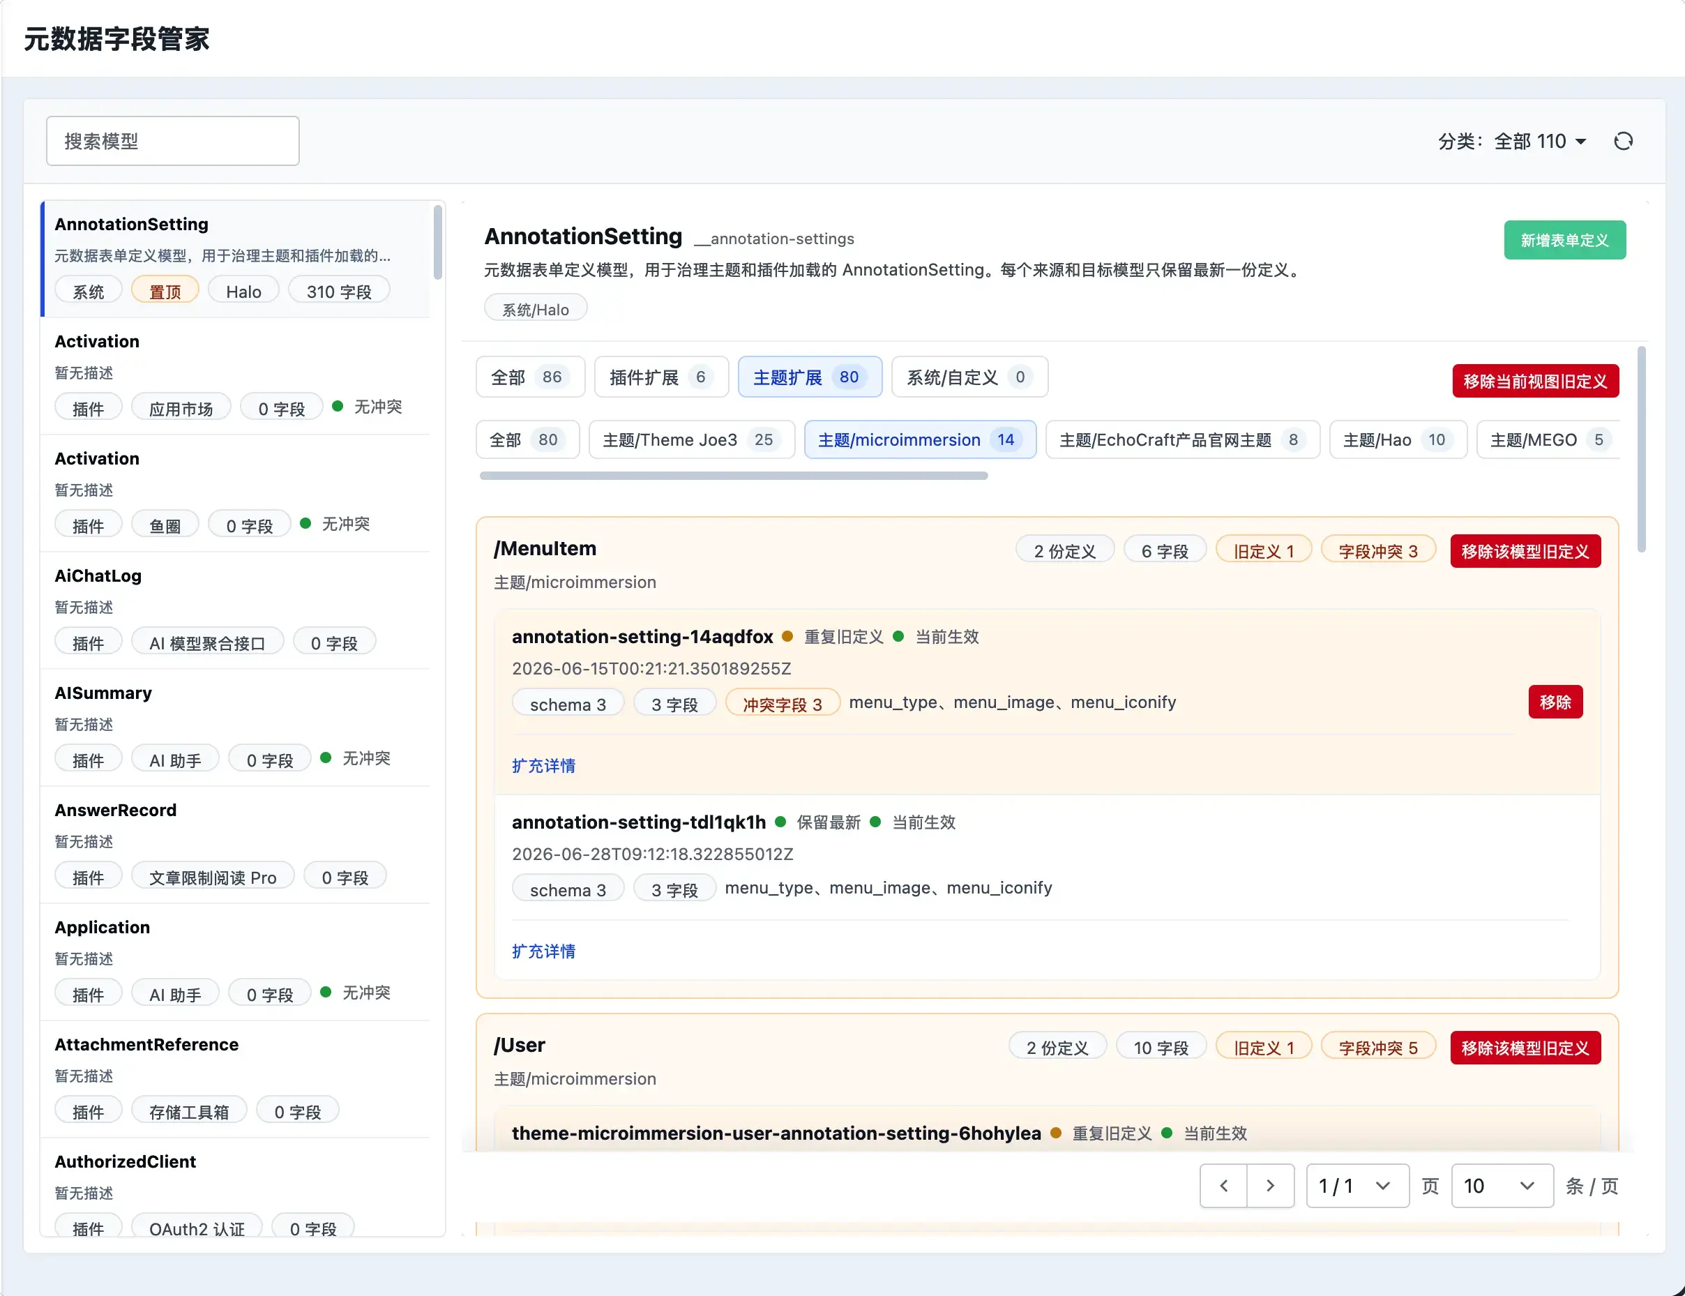
Task: Click theme-microimmersion-user-annotation-setting-6hohylea name
Action: pos(776,1133)
